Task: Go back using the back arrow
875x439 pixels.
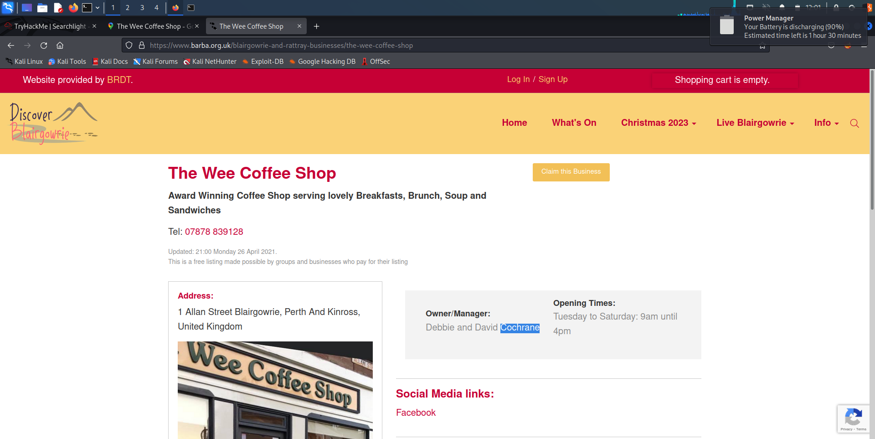Action: (x=11, y=46)
